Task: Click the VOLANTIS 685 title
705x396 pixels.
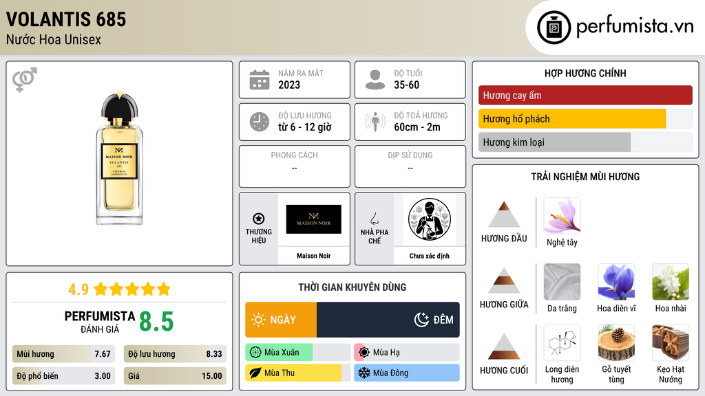Action: [66, 19]
